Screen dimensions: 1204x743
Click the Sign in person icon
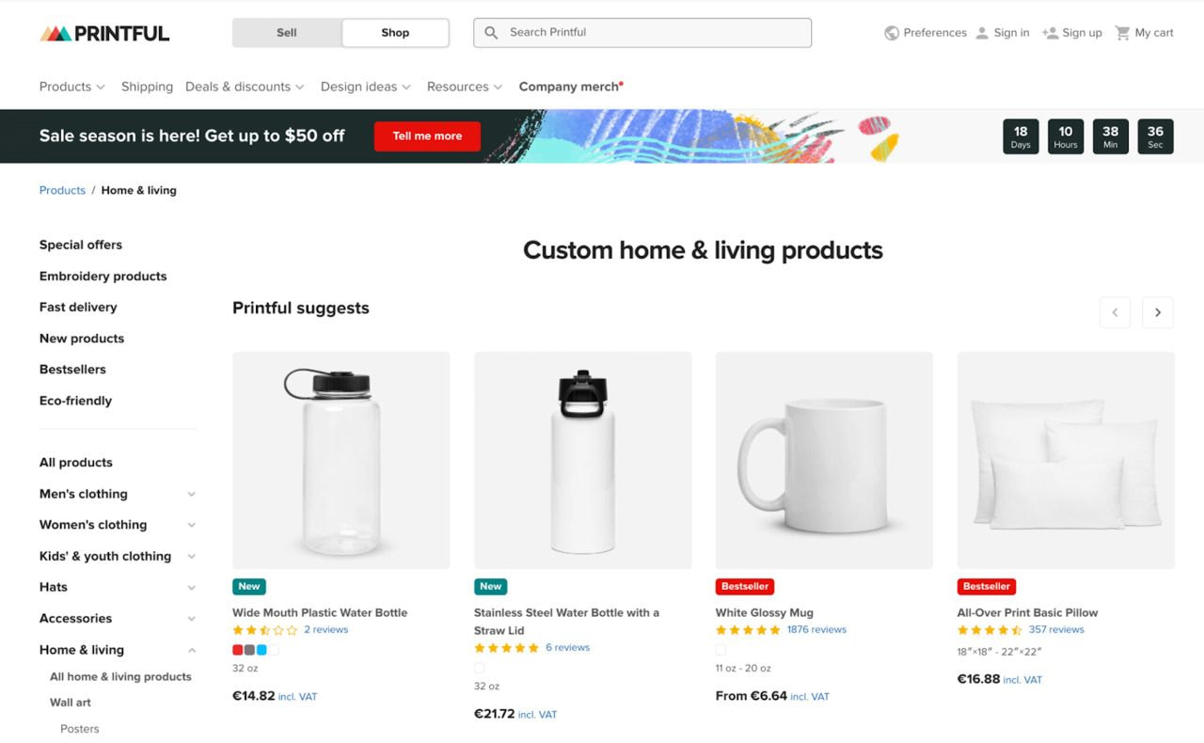click(982, 33)
